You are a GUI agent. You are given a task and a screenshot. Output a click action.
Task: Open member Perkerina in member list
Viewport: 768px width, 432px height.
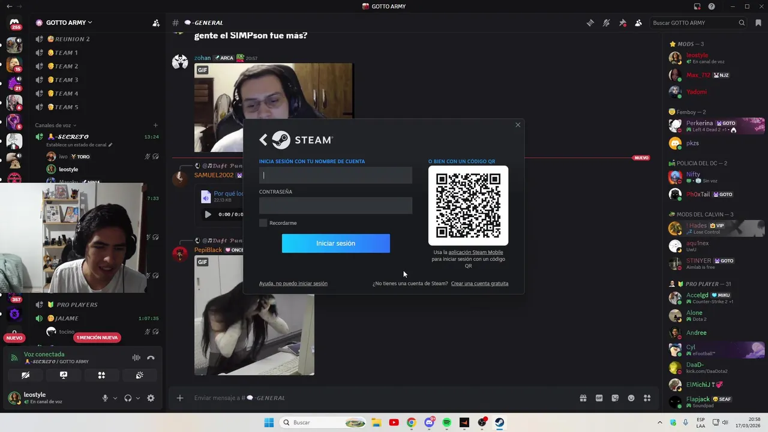717,125
